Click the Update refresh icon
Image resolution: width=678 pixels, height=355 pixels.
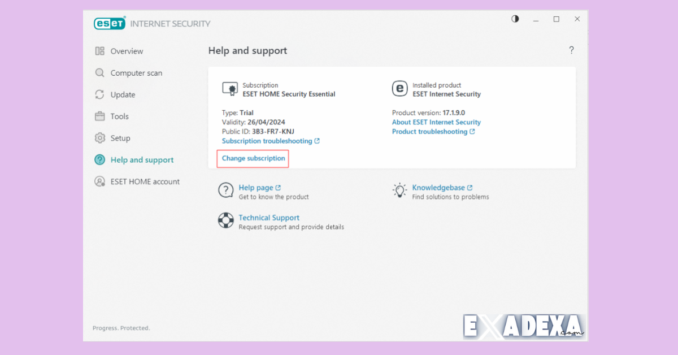(x=99, y=94)
